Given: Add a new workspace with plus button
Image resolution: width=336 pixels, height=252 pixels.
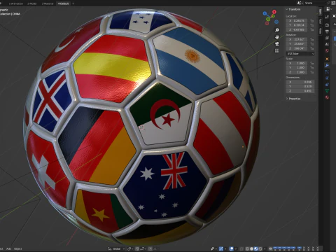Looking at the screenshot, I should (73, 3).
